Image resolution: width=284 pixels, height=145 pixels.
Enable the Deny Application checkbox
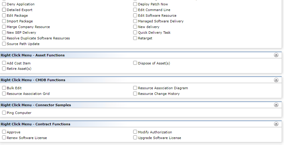[x=4, y=4]
